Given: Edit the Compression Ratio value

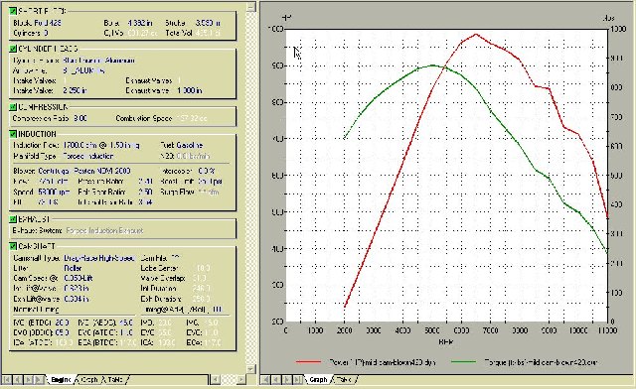Looking at the screenshot, I should tap(80, 119).
